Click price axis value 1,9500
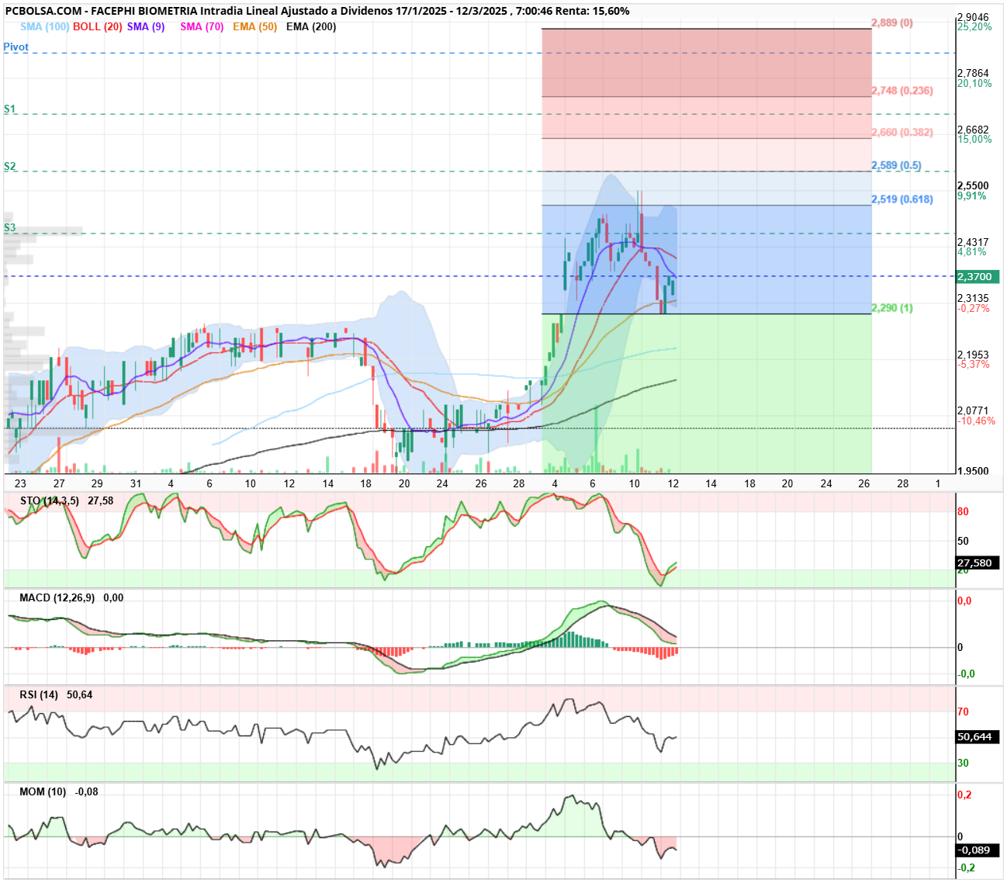Image resolution: width=1007 pixels, height=883 pixels. pyautogui.click(x=973, y=470)
